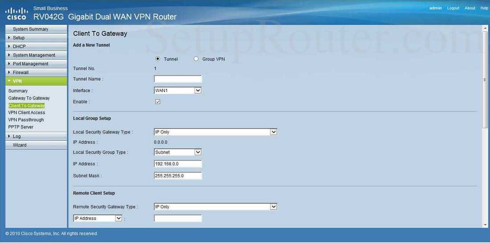Expand the Firewall menu
Viewport: 490px width, 243px height.
click(x=36, y=72)
